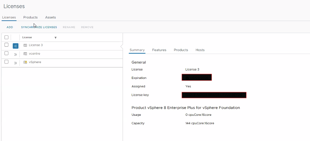Image resolution: width=310 pixels, height=141 pixels.
Task: Open the Features tab in details
Action: pos(159,50)
